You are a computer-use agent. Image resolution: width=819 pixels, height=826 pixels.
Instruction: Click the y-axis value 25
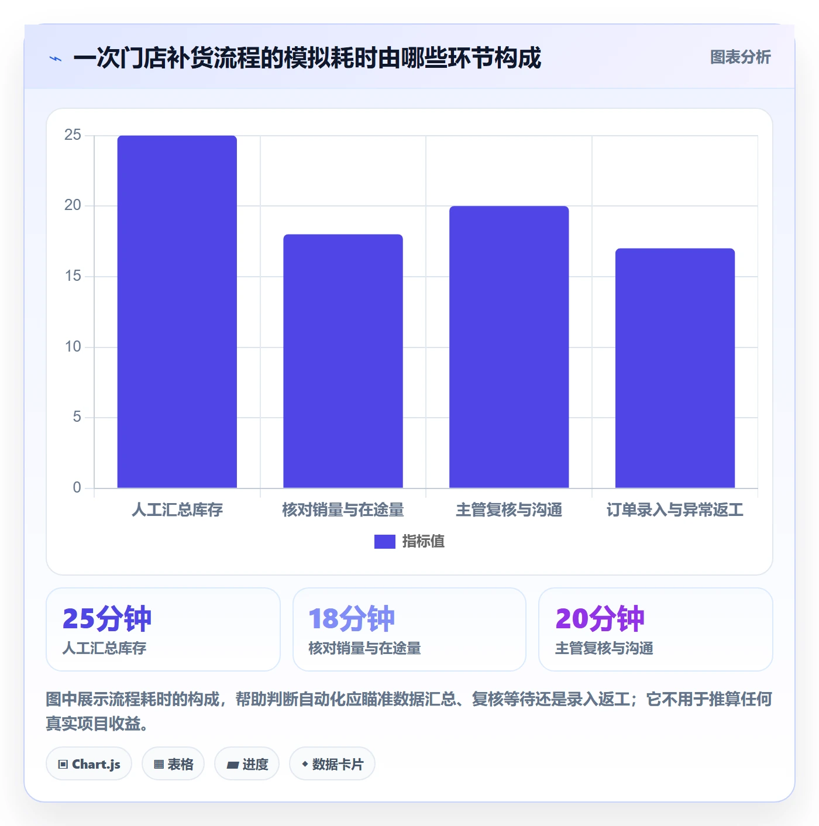click(x=73, y=135)
